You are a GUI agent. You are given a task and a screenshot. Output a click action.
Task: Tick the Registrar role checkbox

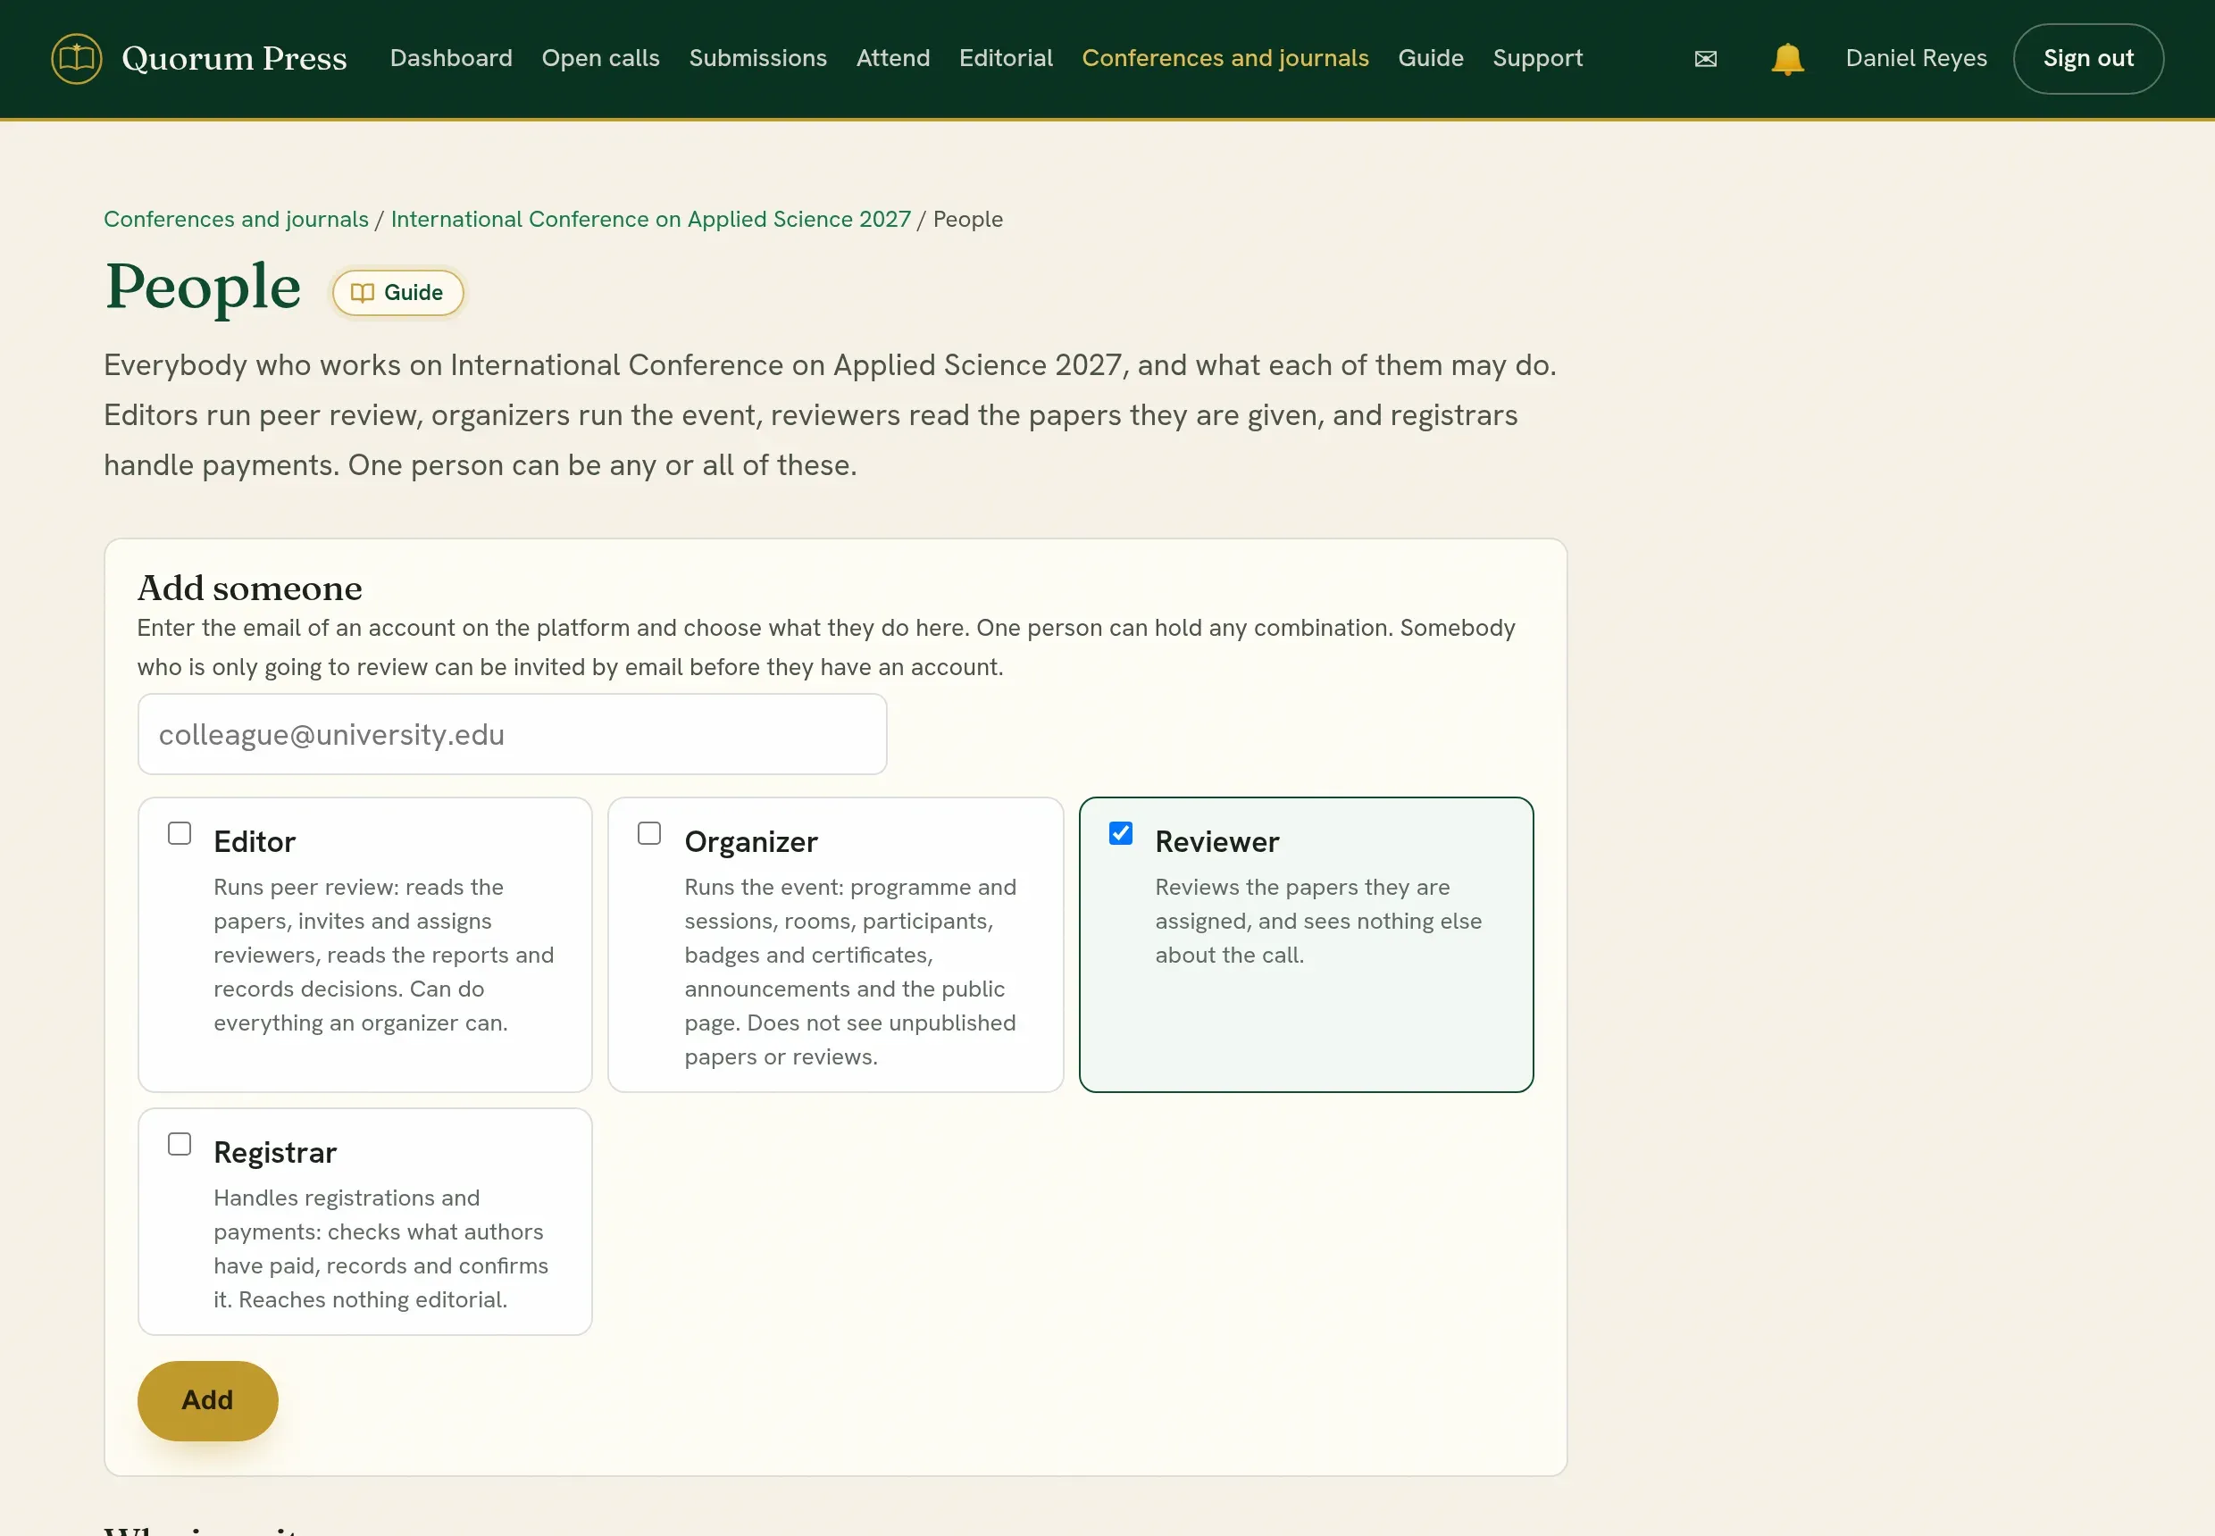tap(179, 1144)
